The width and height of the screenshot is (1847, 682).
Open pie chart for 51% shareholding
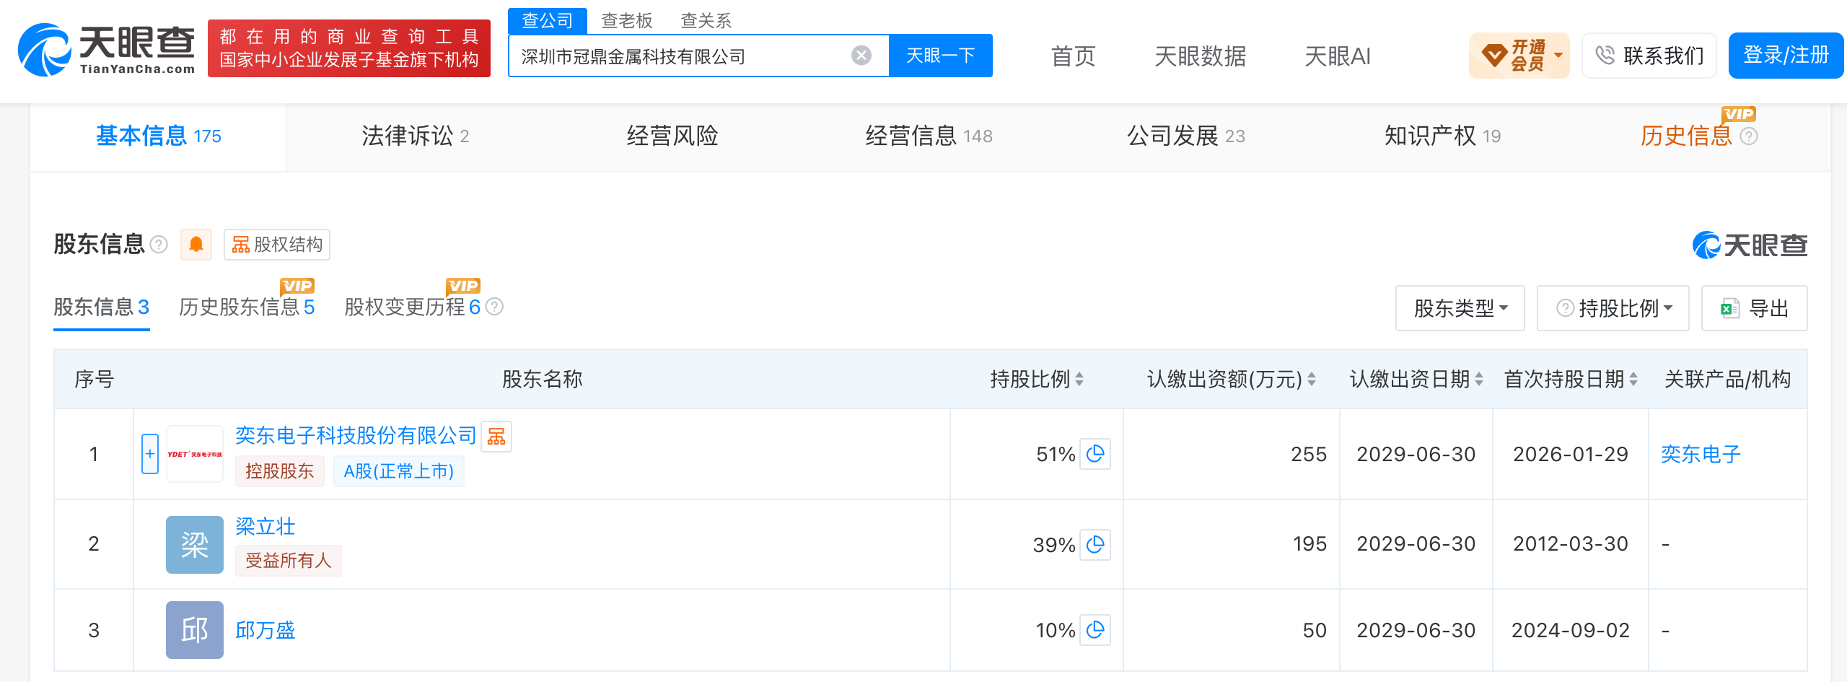(1095, 454)
